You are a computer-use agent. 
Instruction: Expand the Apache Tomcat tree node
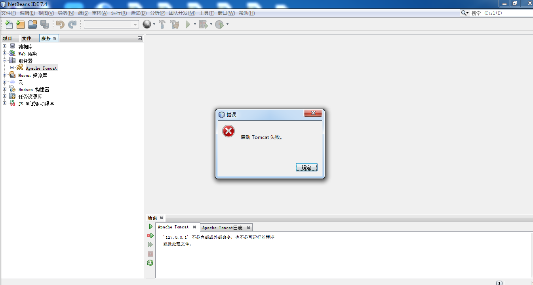click(x=12, y=68)
